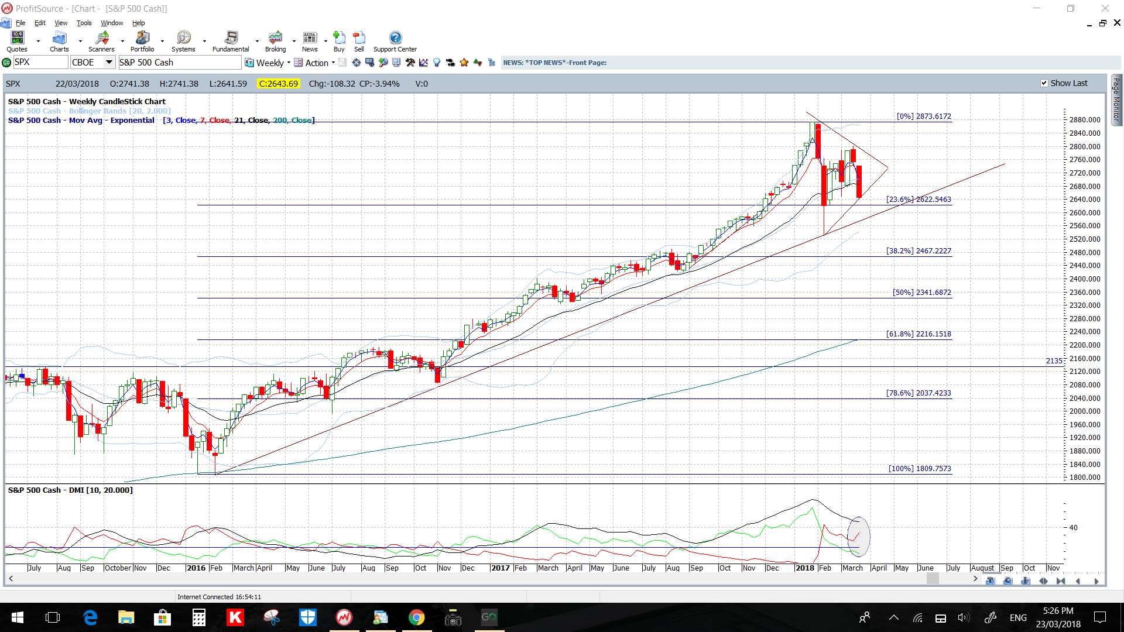Click the hammer and pick tools icon
Viewport: 1124px width, 632px height.
click(410, 63)
